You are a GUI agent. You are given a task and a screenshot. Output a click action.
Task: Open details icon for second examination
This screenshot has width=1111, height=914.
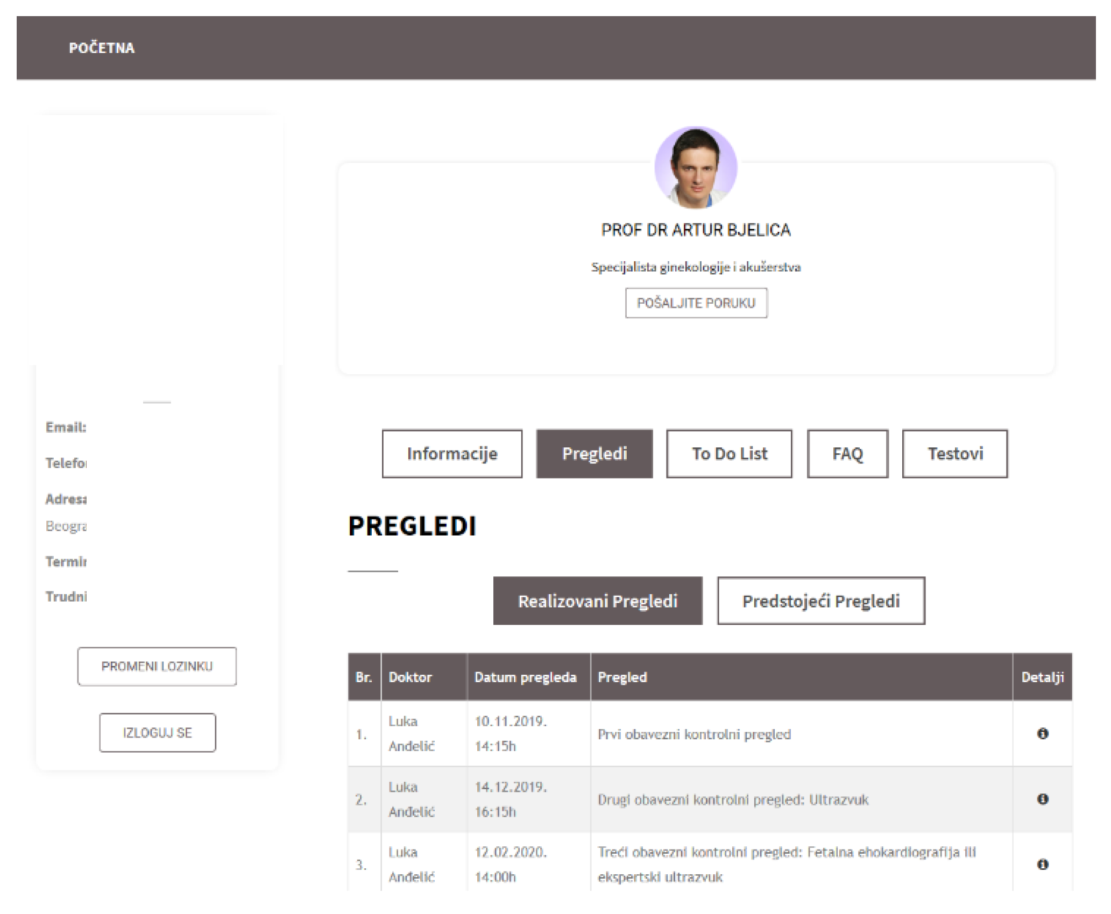(x=1042, y=799)
